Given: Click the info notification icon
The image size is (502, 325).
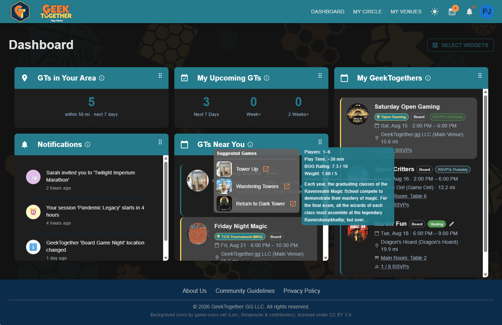Looking at the screenshot, I should click(x=33, y=247).
